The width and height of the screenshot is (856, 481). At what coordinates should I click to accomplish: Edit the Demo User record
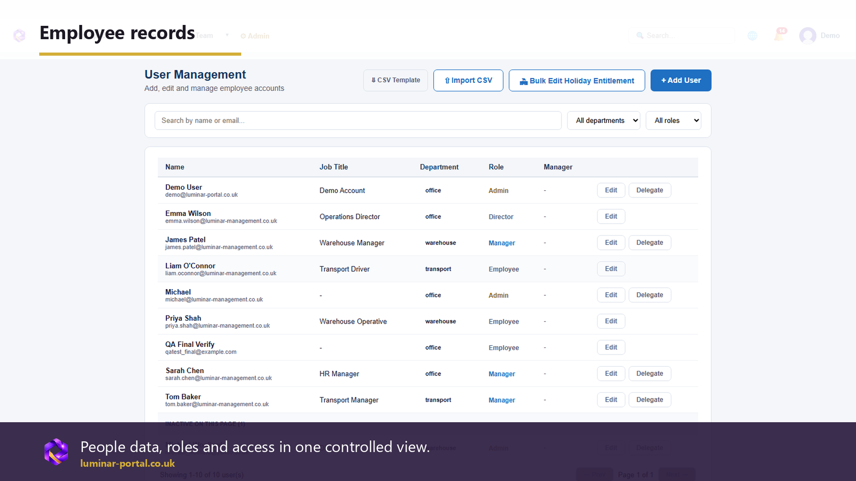(x=611, y=190)
